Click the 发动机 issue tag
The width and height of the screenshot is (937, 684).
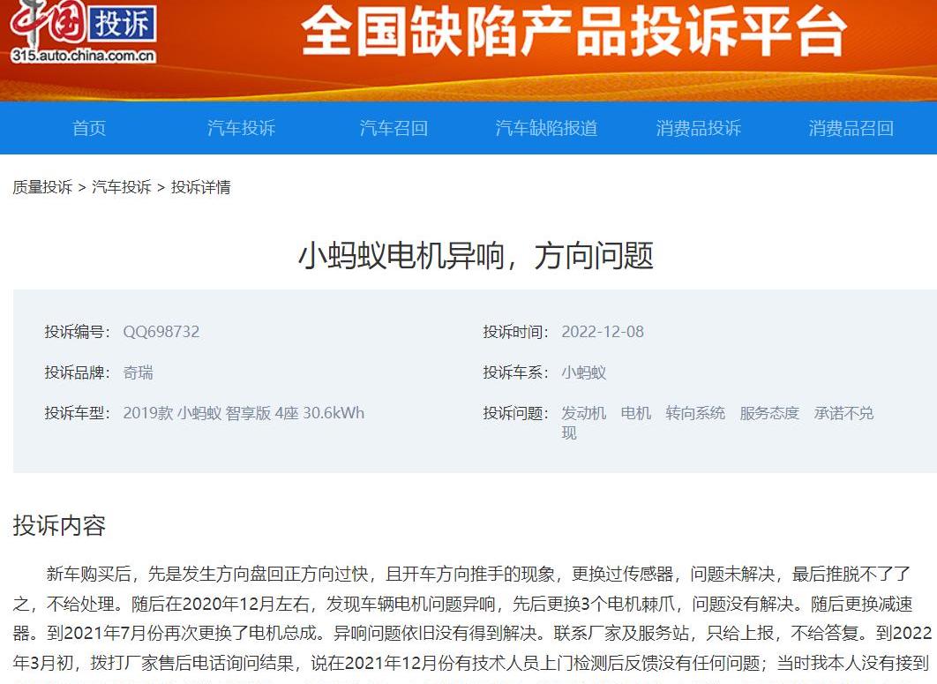584,413
